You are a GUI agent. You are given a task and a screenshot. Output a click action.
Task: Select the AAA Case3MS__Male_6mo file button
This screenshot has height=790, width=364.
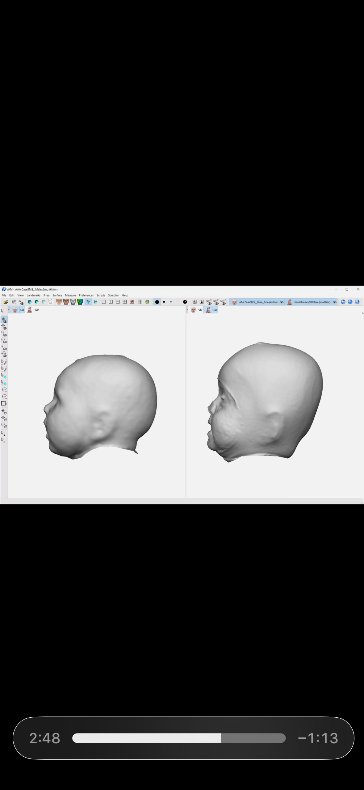coord(255,302)
